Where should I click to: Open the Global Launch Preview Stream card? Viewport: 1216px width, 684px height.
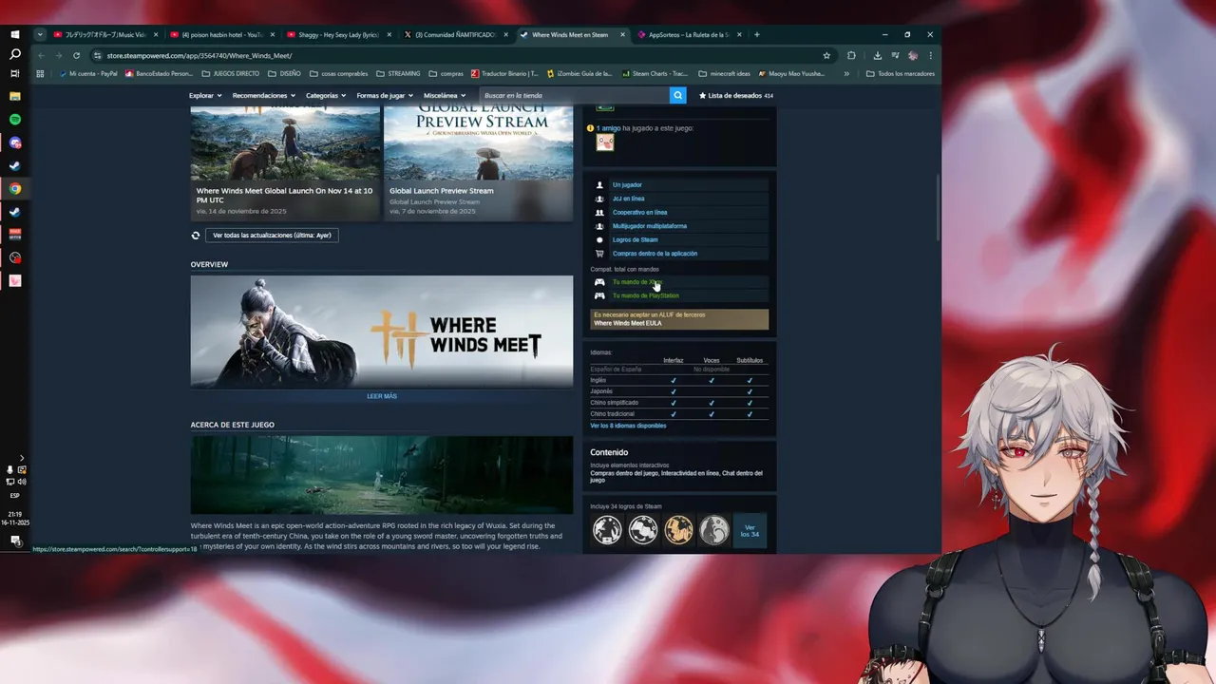(x=478, y=163)
